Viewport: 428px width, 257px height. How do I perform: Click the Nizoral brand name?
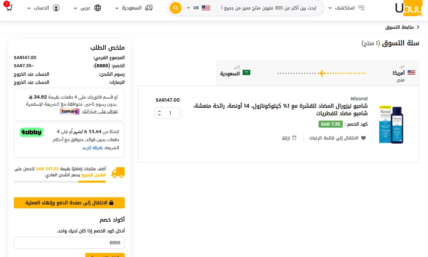(359, 99)
